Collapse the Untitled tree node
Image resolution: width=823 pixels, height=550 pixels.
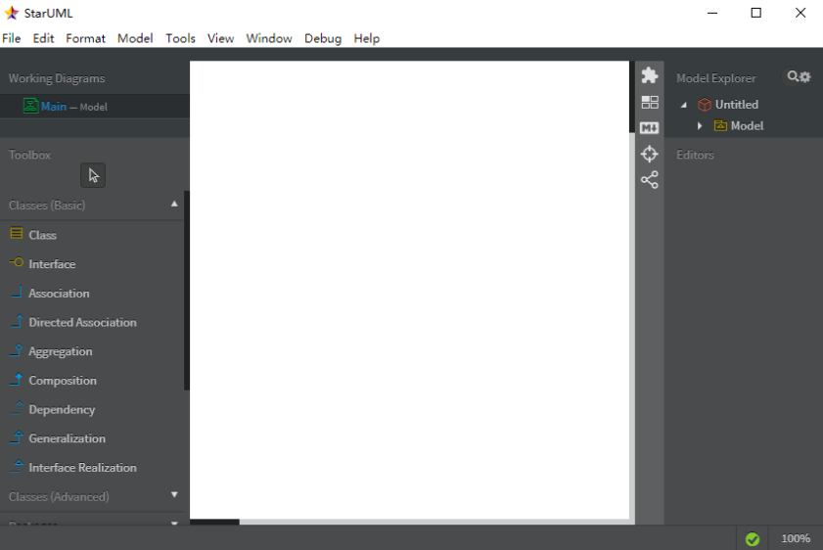(x=684, y=105)
